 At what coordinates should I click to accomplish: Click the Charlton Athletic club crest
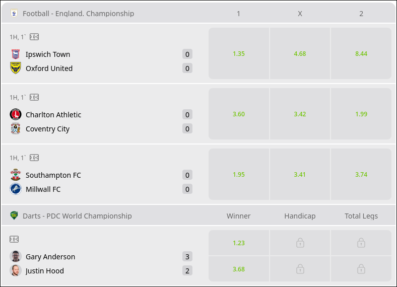point(15,115)
